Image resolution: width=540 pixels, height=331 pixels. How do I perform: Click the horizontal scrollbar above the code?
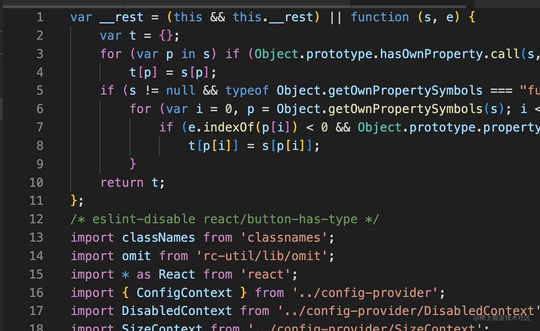click(234, 6)
